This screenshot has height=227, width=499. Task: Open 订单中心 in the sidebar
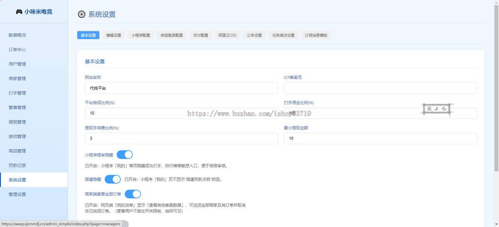point(34,49)
